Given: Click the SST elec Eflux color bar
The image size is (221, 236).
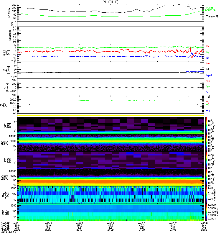Looking at the screenshot, I should tap(206, 160).
